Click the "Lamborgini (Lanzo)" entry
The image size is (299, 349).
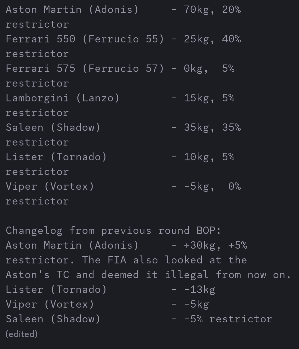coord(63,98)
